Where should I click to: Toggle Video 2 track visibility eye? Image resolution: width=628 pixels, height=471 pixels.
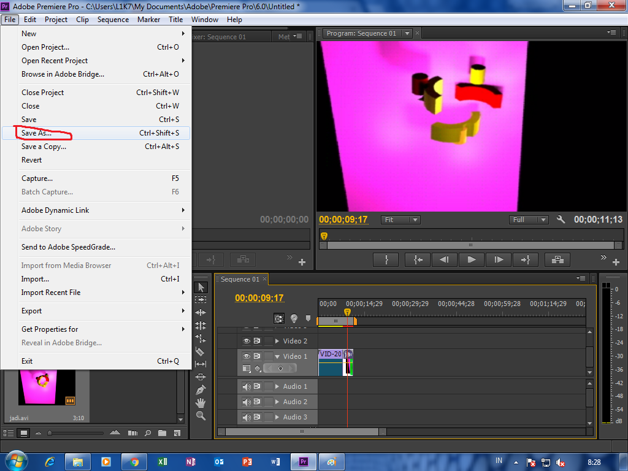click(247, 341)
